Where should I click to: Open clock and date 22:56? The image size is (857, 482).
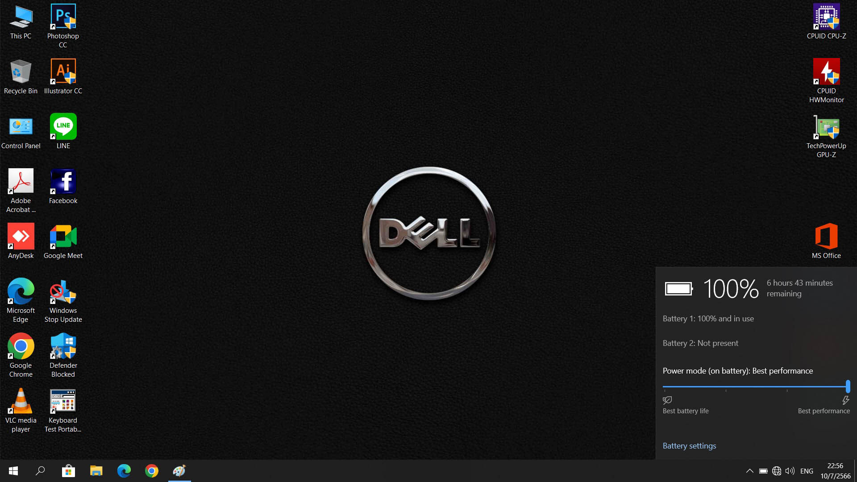pos(835,471)
